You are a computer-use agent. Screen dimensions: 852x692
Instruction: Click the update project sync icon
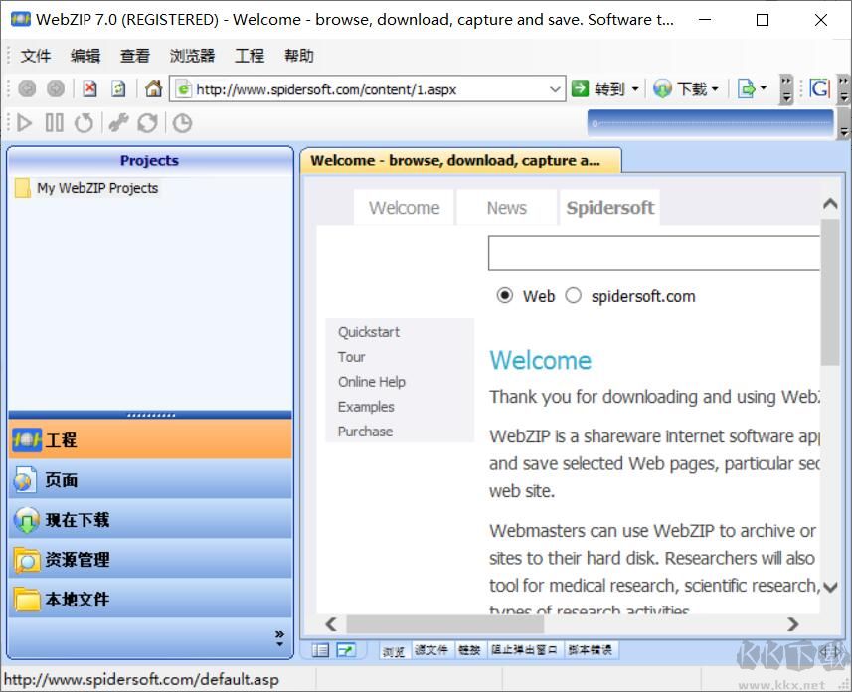147,123
